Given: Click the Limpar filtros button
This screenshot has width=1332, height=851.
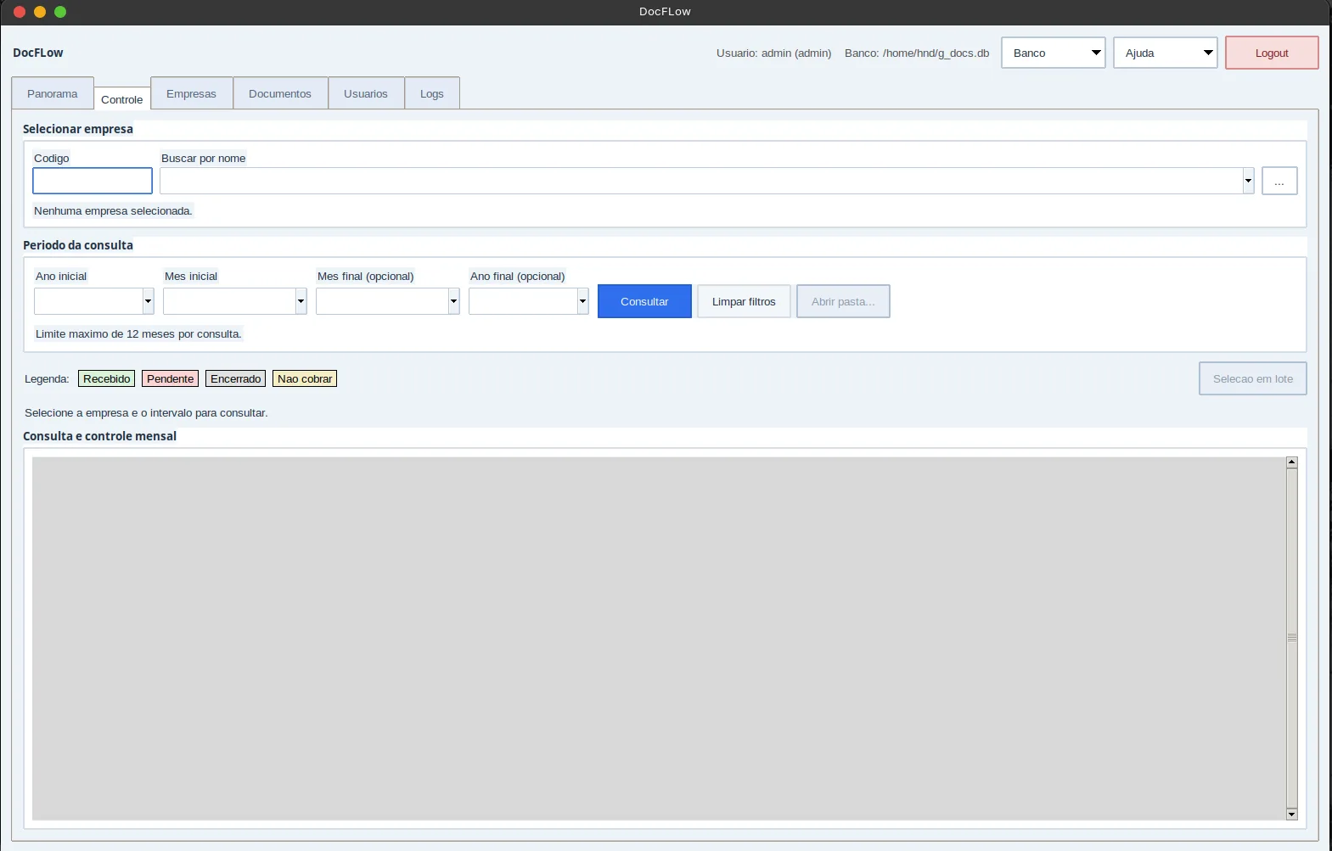Looking at the screenshot, I should click(744, 301).
